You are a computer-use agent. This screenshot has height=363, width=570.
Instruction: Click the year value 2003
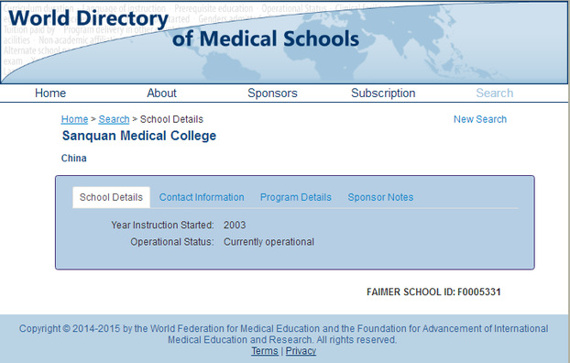click(235, 225)
